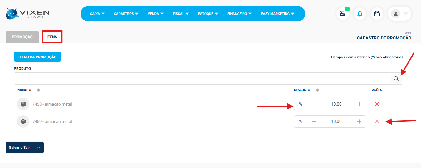
Task: Increase discount for product 7459
Action: coord(359,121)
